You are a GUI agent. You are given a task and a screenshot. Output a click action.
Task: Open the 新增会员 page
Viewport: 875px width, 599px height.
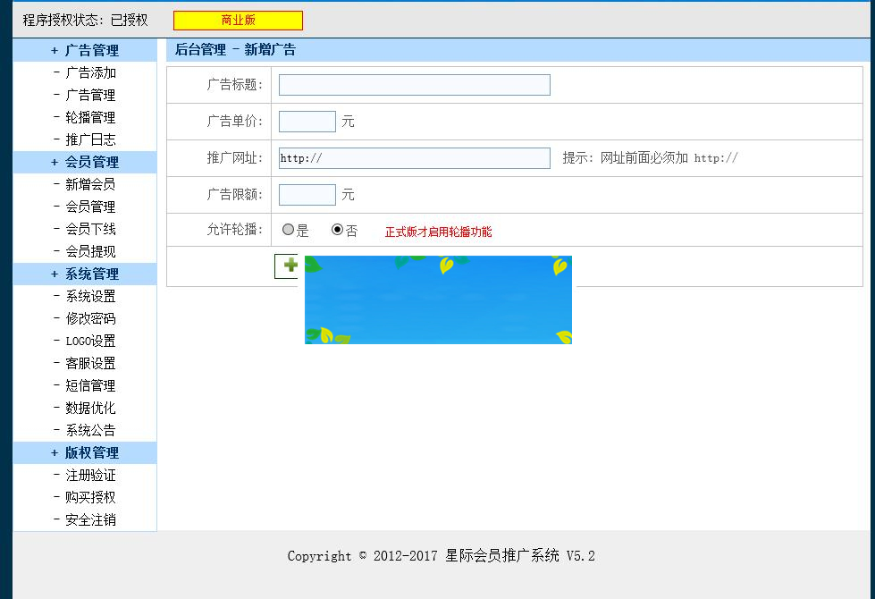tap(89, 184)
